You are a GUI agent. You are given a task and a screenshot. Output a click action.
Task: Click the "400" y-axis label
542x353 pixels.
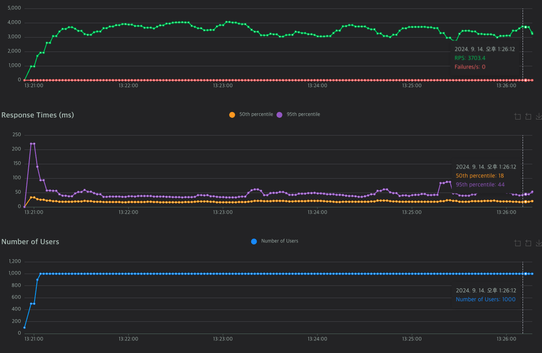click(x=17, y=310)
